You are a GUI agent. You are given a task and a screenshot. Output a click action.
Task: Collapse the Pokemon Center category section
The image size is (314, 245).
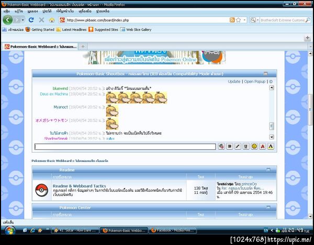pyautogui.click(x=268, y=207)
